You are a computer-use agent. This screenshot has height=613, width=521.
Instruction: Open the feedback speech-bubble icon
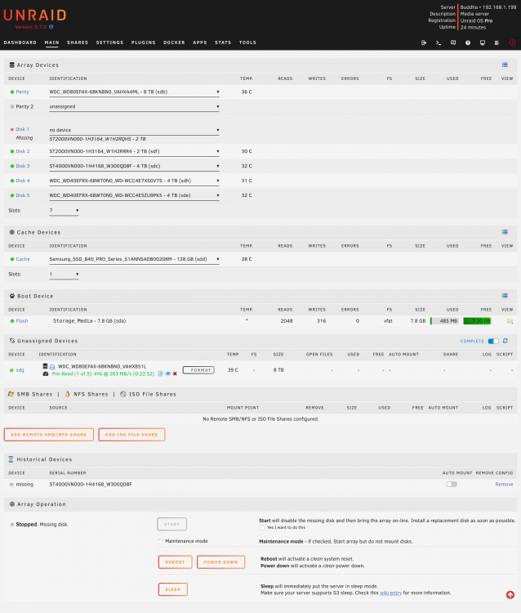(x=453, y=43)
